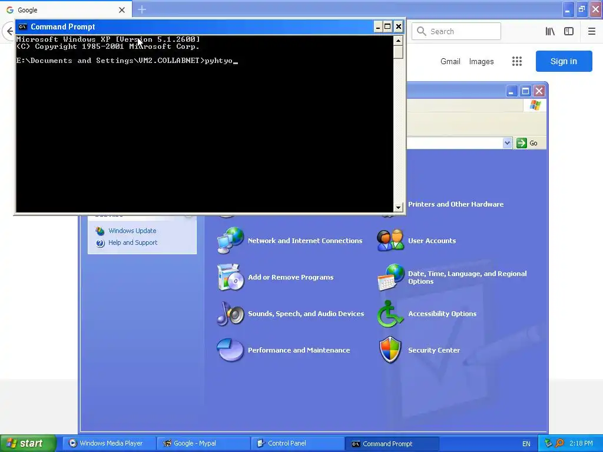The image size is (603, 452).
Task: Click the Command Prompt title bar icon
Action: pos(23,26)
